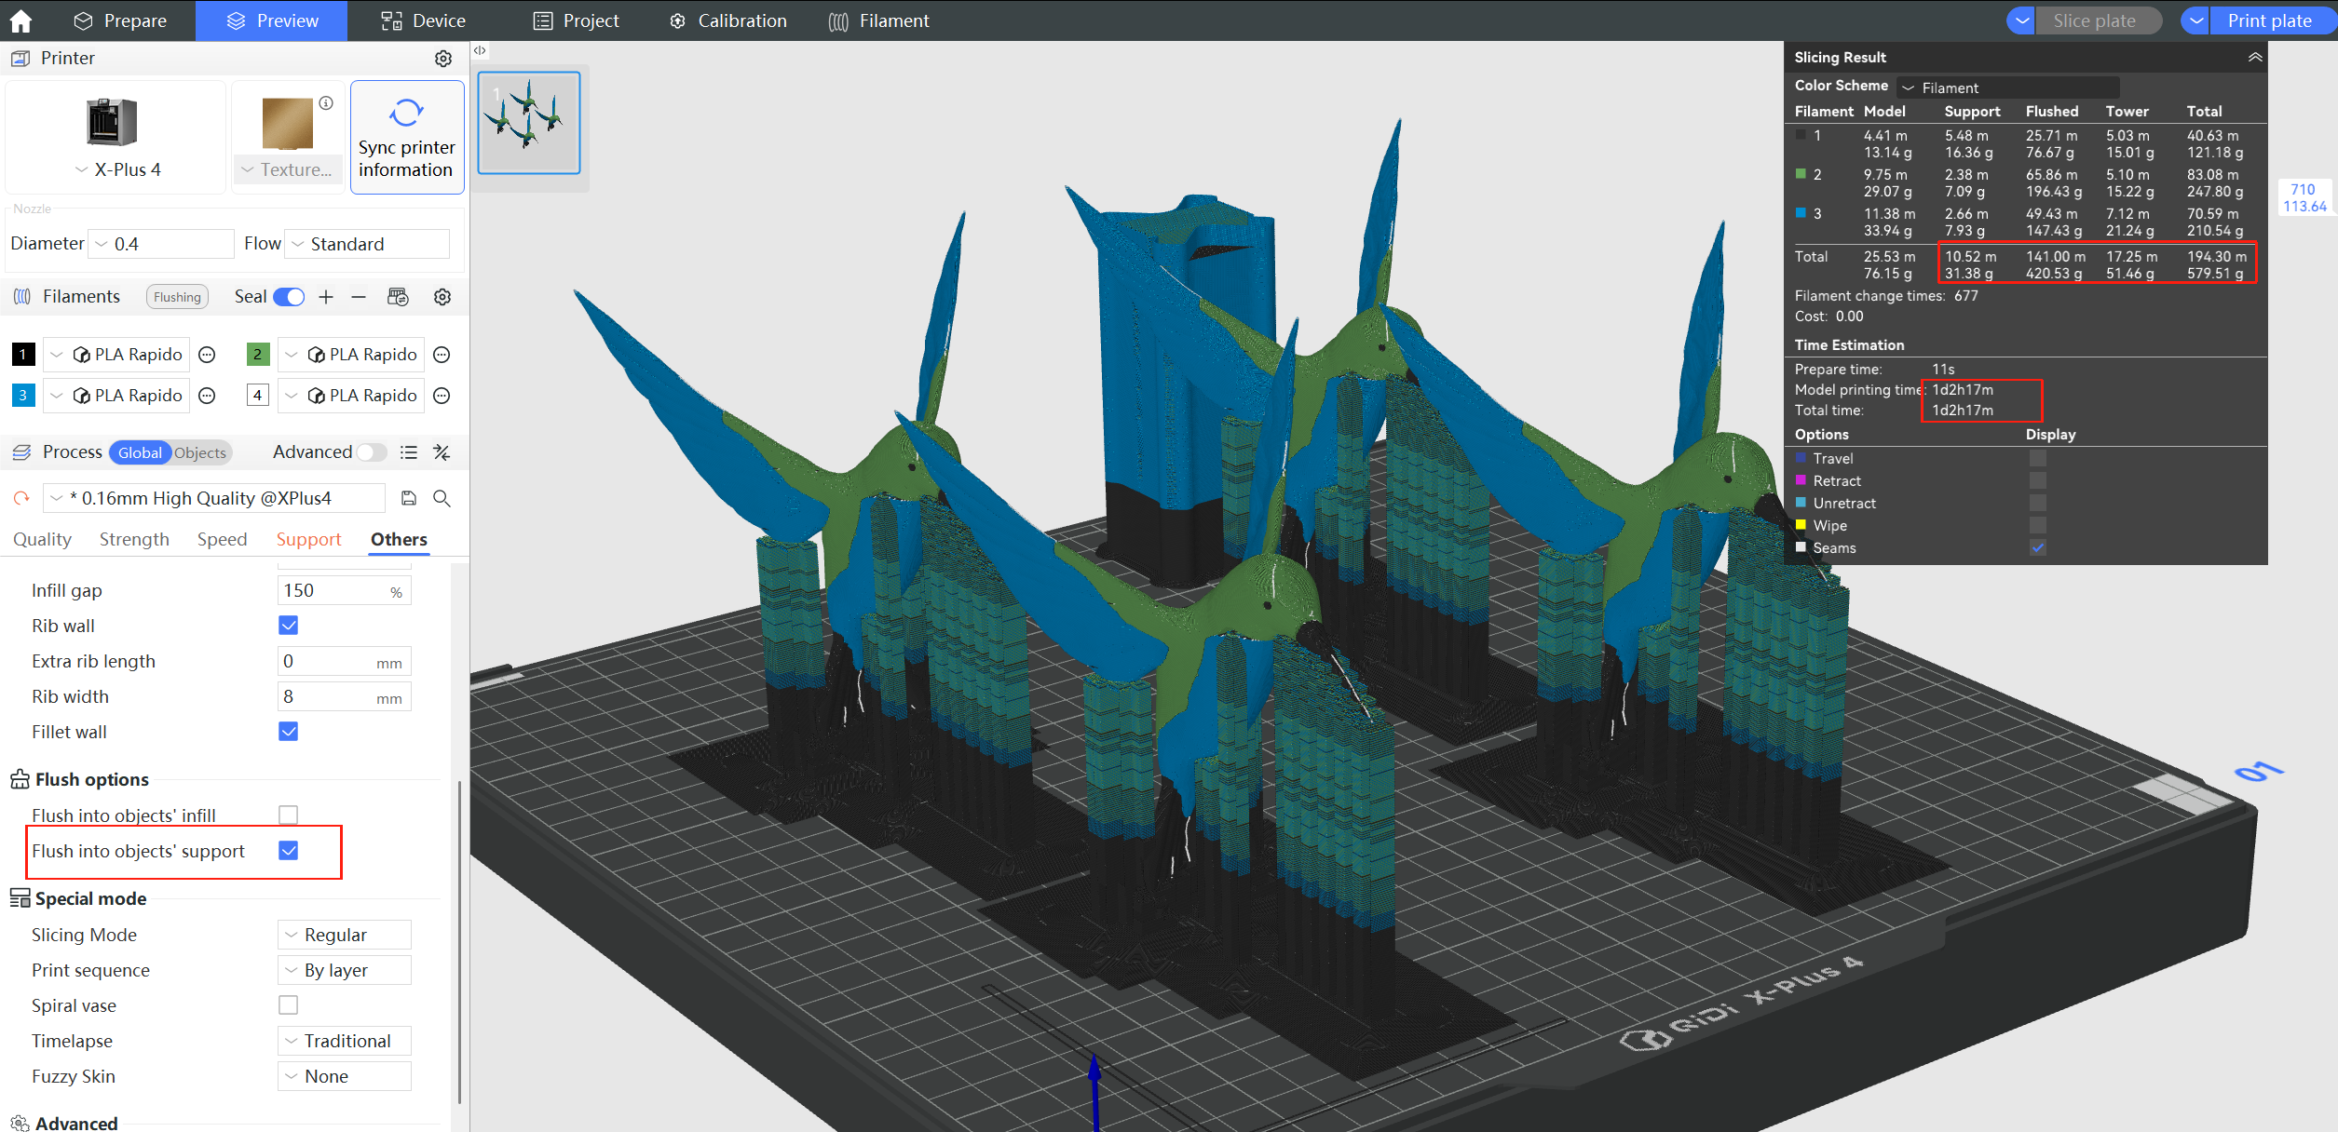The height and width of the screenshot is (1132, 2338).
Task: Change filament 3 blue color swatch
Action: click(x=23, y=396)
